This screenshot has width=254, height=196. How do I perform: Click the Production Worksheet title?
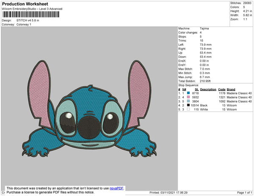(25, 4)
